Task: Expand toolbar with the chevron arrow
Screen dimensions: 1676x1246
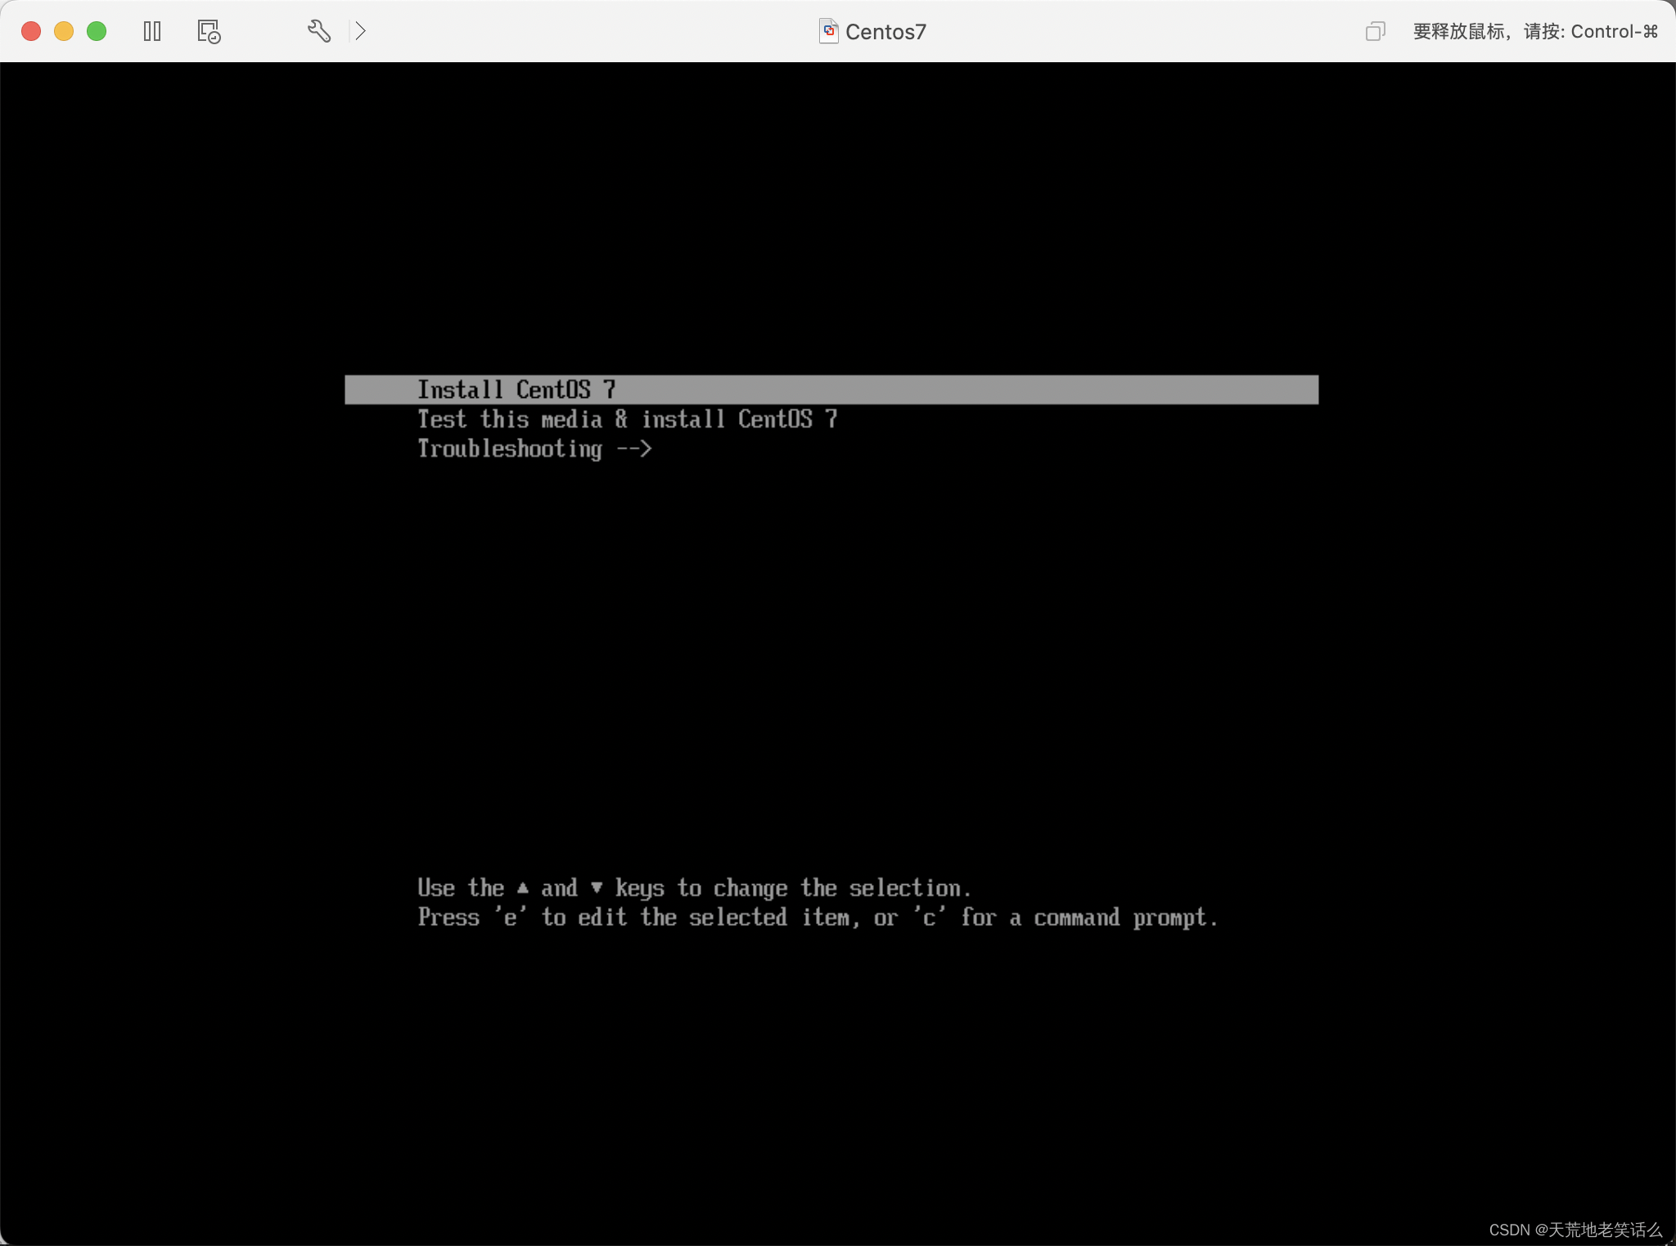Action: (360, 31)
